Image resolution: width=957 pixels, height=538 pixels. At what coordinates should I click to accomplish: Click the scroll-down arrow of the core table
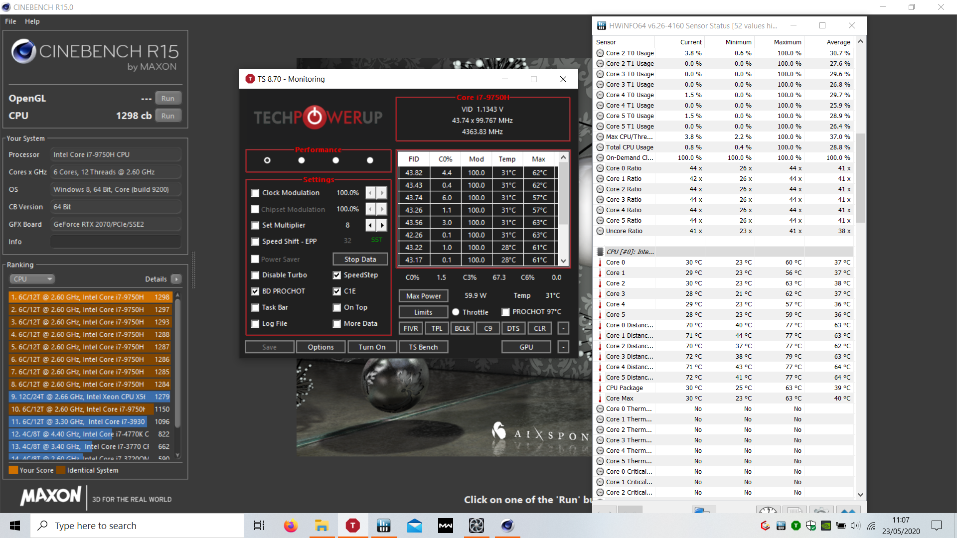tap(563, 261)
